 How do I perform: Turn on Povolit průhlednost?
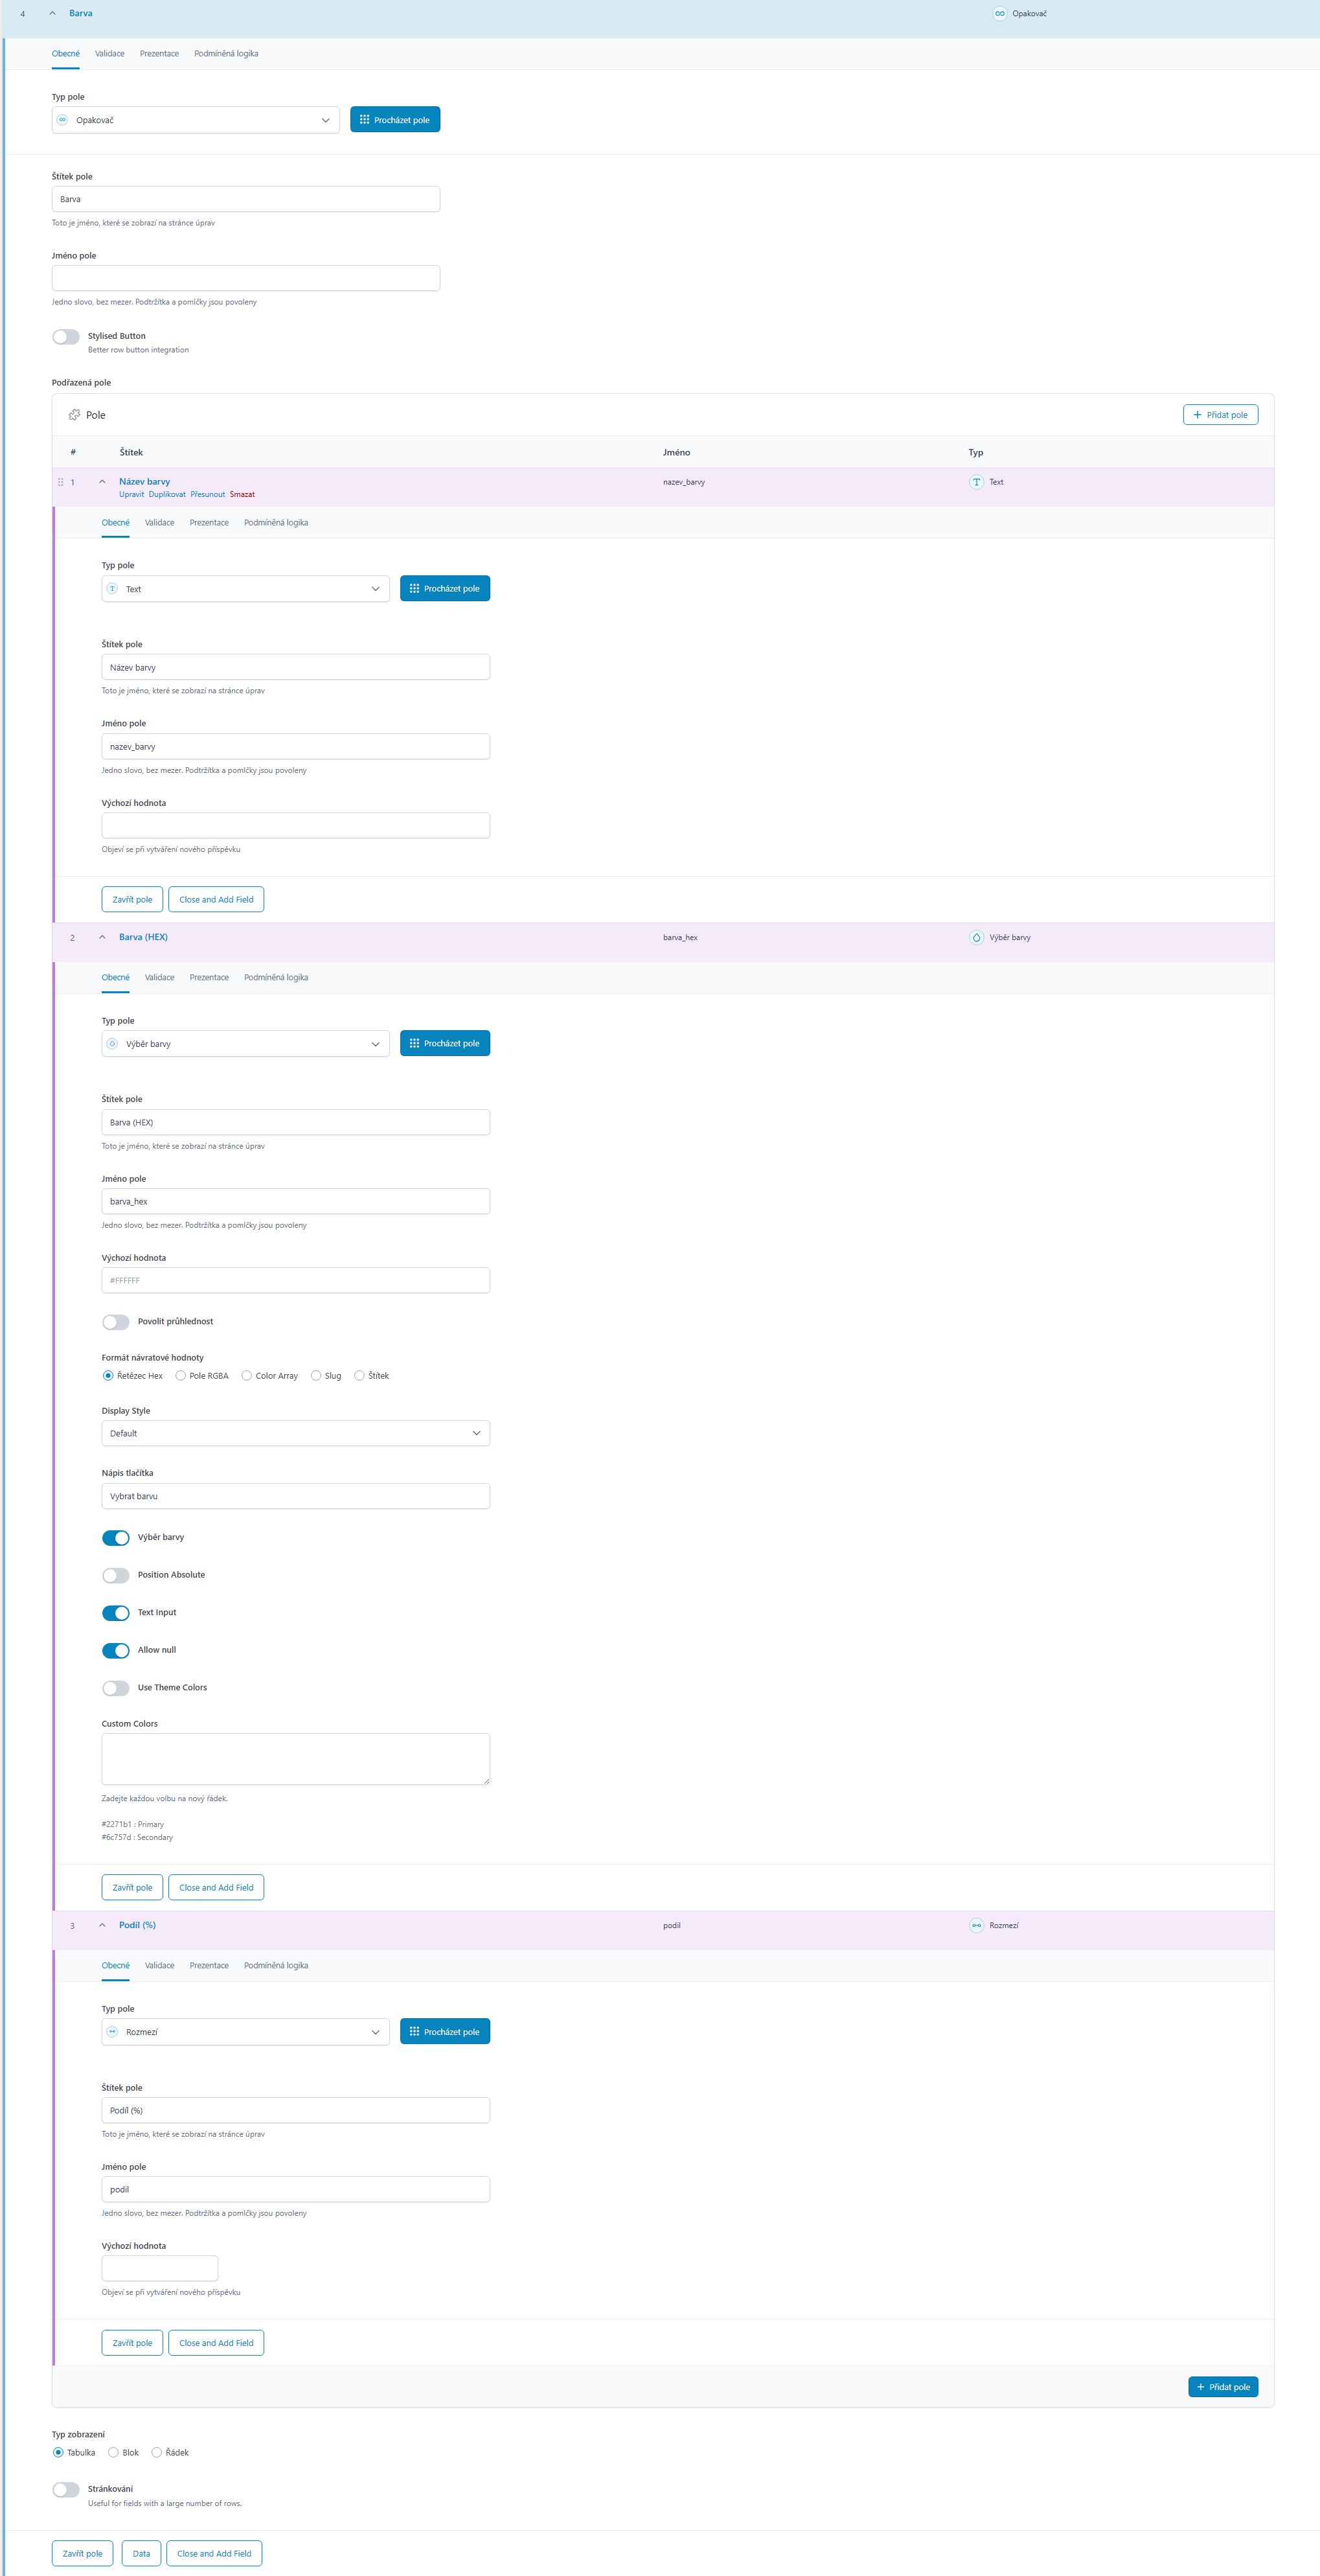[116, 1322]
